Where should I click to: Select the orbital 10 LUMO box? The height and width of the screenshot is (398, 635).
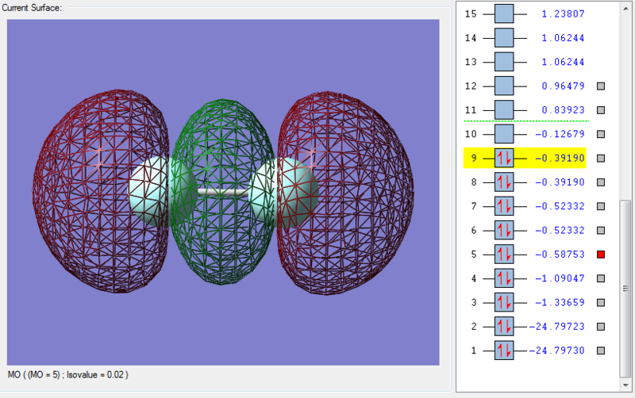(504, 134)
